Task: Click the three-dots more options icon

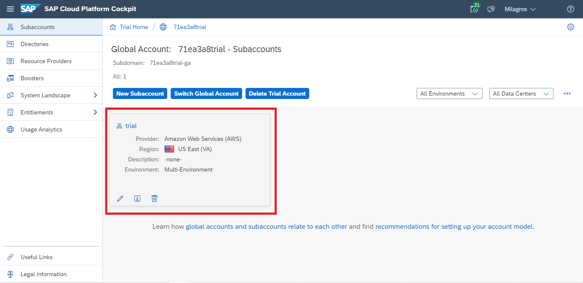Action: (x=567, y=93)
